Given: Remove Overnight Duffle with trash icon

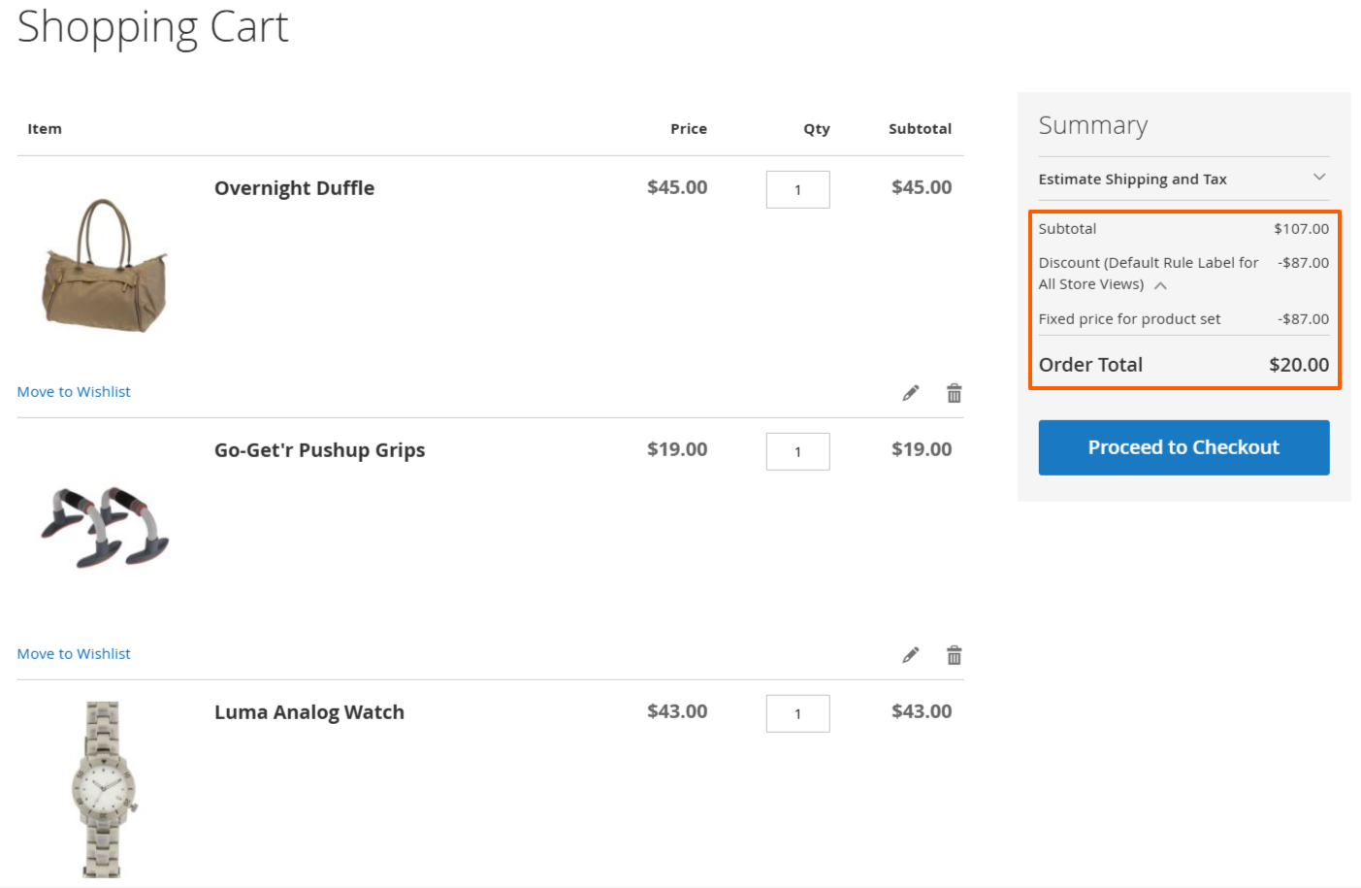Looking at the screenshot, I should point(955,393).
